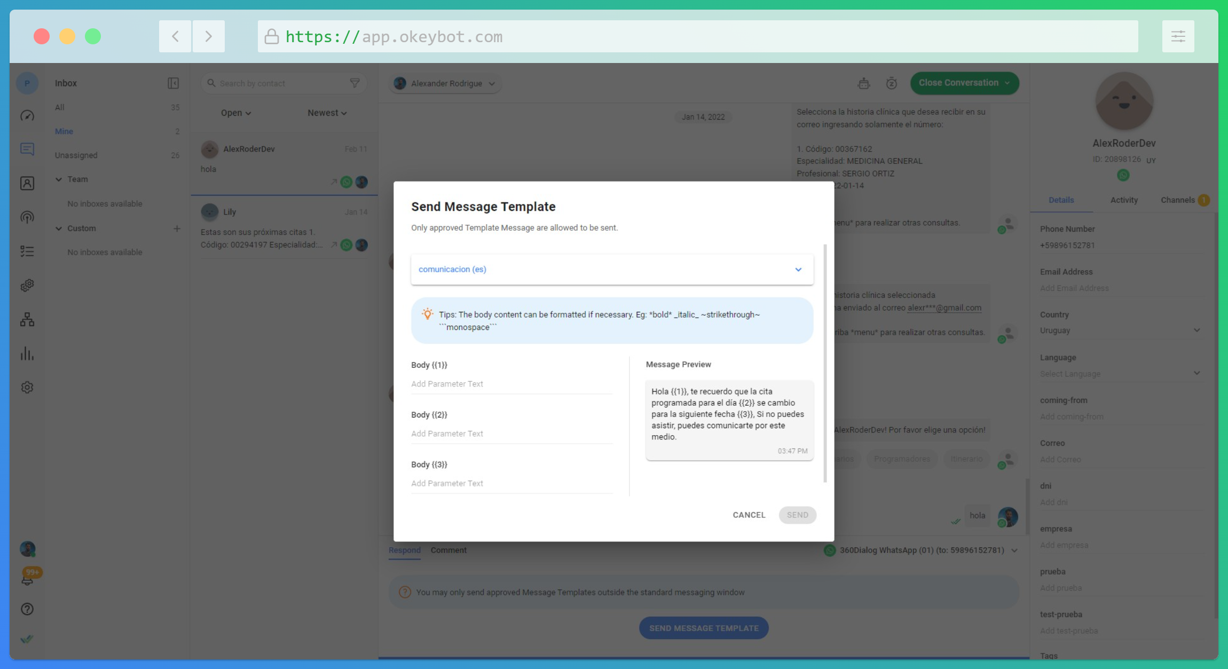Open 360Dialog WhatsApp channel selector
This screenshot has width=1228, height=669.
click(920, 550)
